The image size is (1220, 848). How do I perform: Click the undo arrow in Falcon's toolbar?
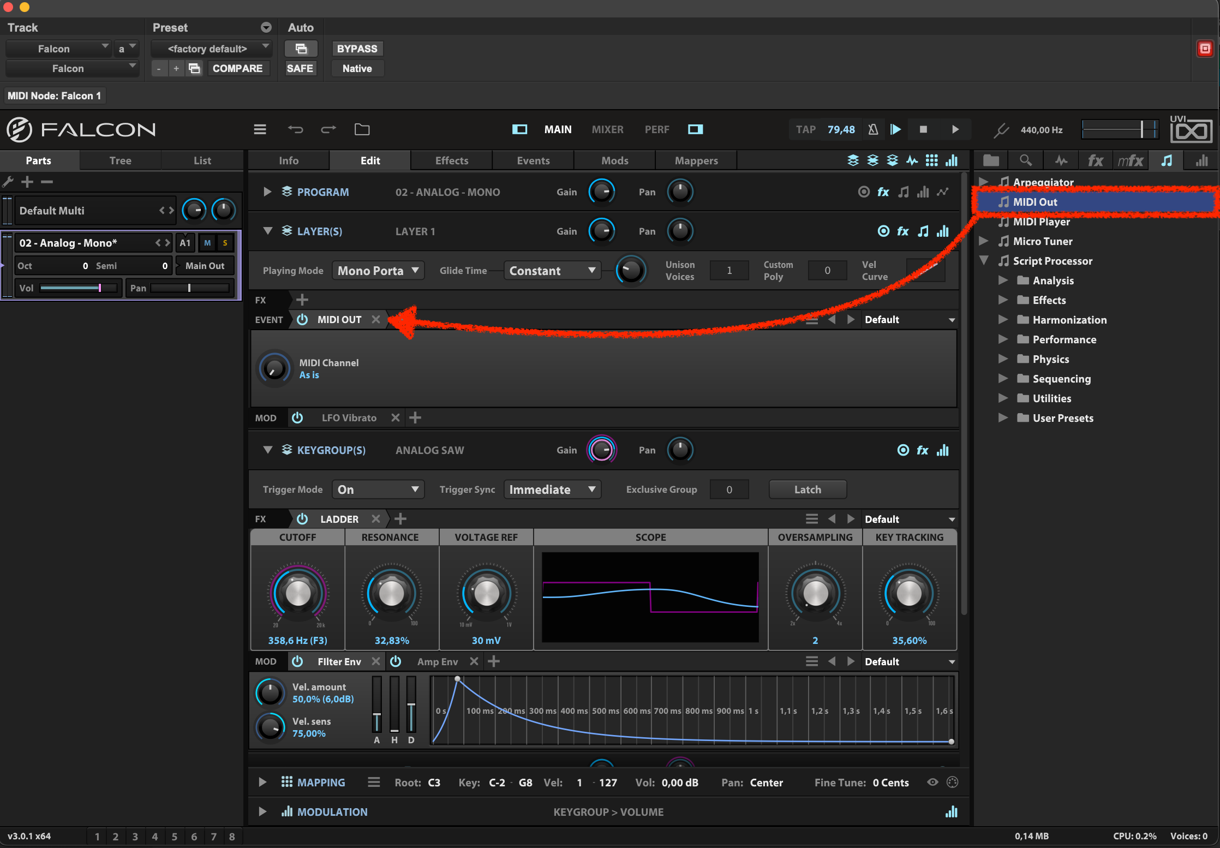(x=296, y=129)
